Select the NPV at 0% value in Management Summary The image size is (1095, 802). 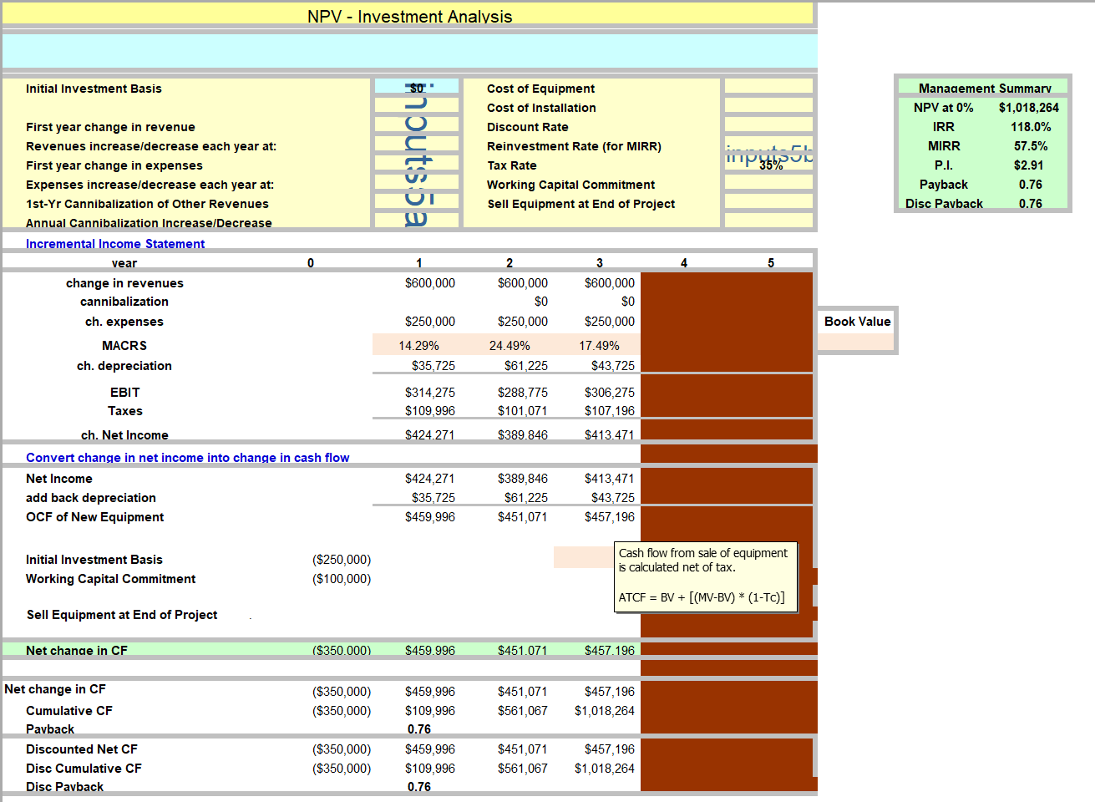pyautogui.click(x=1031, y=107)
